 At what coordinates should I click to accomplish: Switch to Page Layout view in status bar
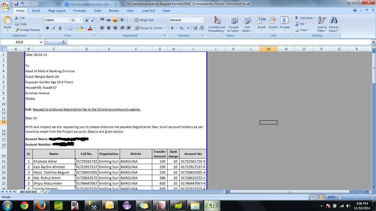click(318, 197)
